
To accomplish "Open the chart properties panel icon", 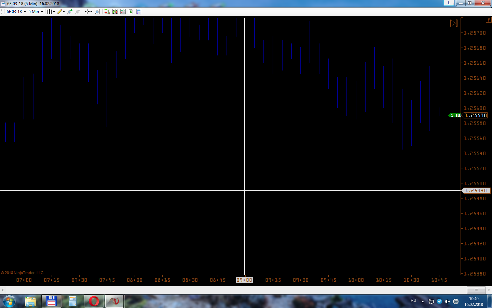I will coord(139,12).
